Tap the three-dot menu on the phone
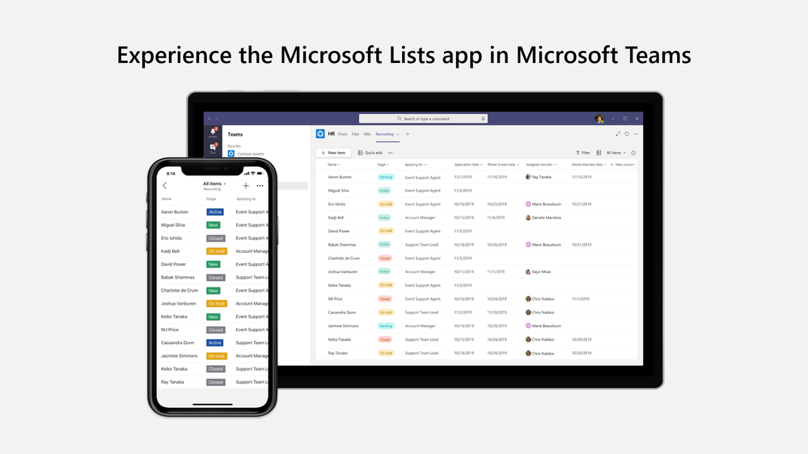Image resolution: width=808 pixels, height=454 pixels. click(260, 186)
